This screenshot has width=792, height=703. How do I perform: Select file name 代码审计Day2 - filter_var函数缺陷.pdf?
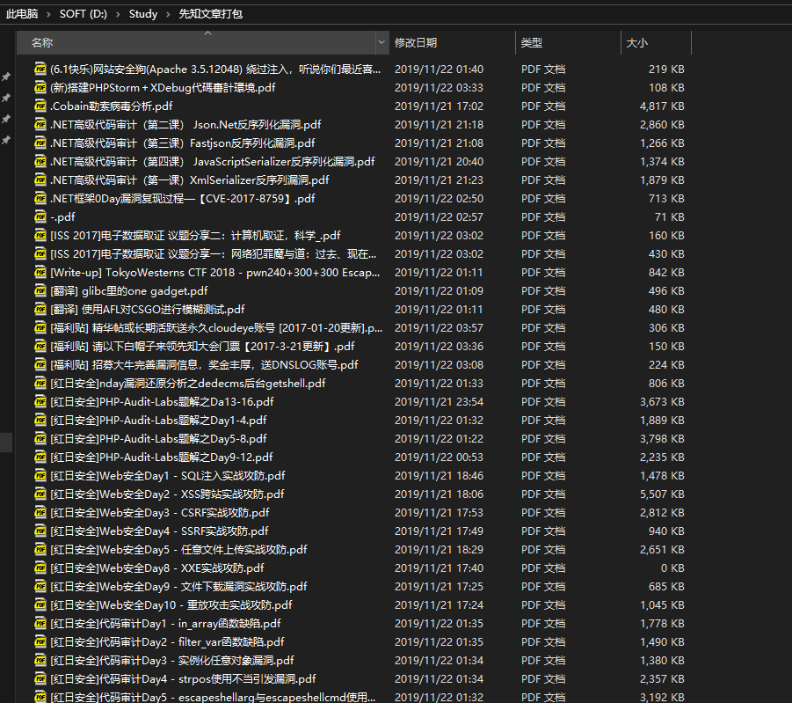pos(167,641)
